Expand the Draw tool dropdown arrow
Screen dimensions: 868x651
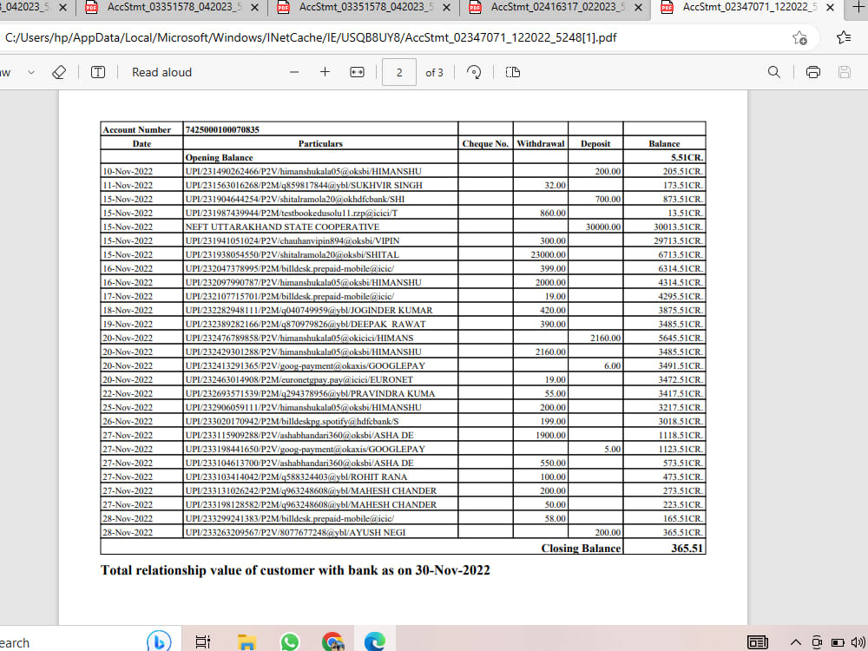(31, 73)
